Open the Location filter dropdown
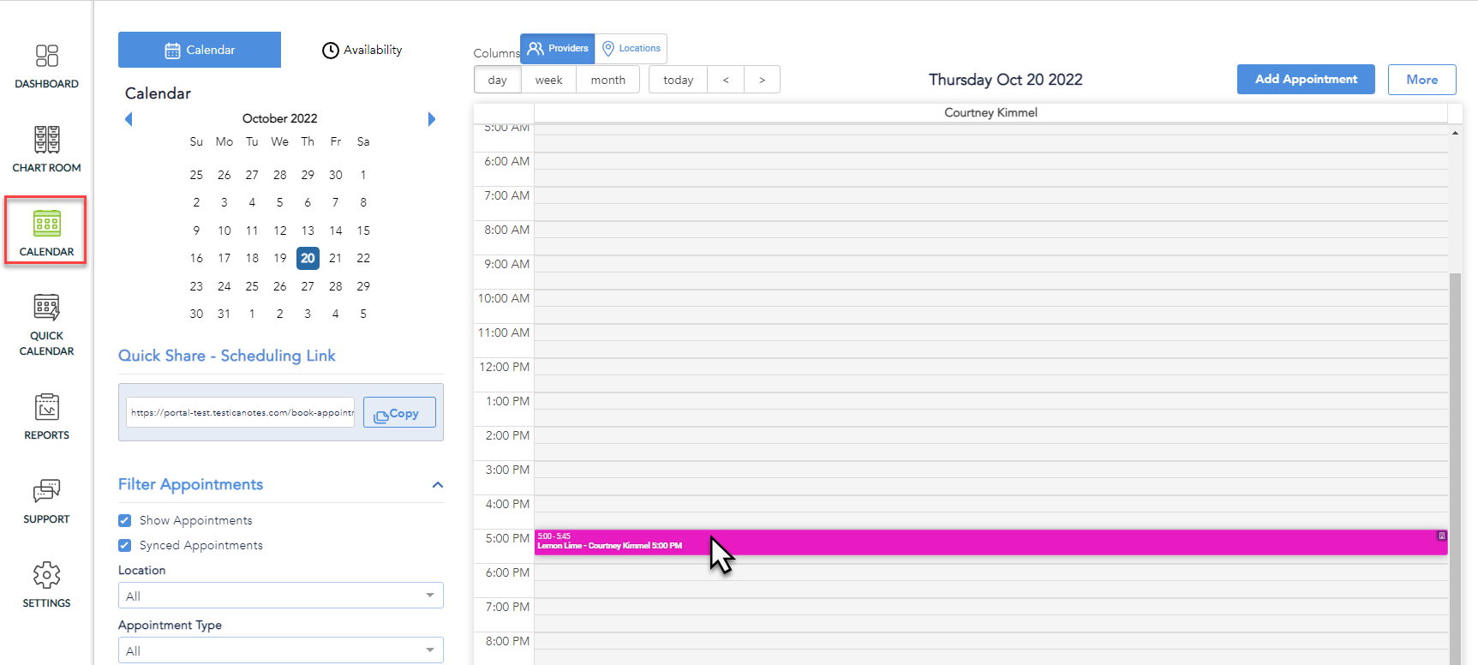 click(280, 596)
